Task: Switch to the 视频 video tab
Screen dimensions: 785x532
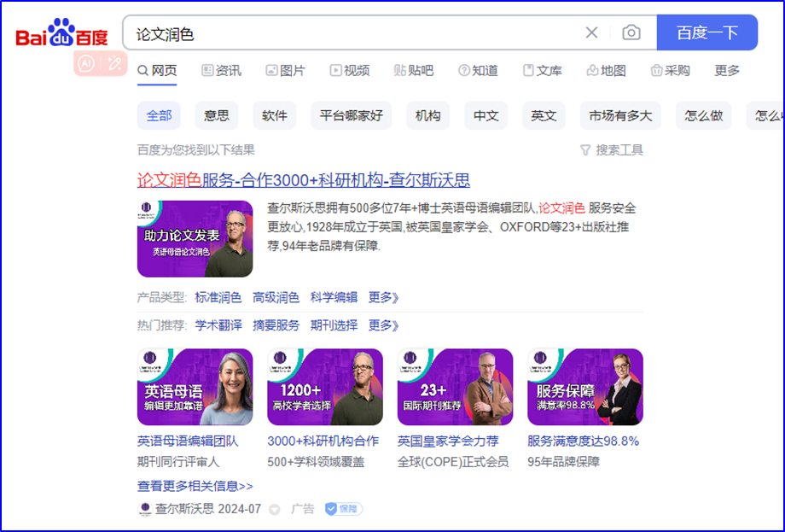Action: click(350, 70)
